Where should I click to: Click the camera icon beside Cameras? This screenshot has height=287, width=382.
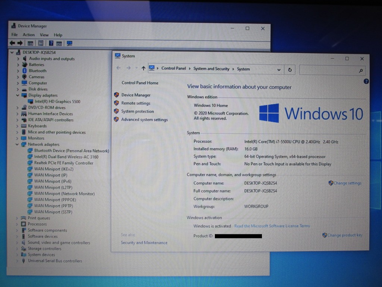[x=24, y=77]
